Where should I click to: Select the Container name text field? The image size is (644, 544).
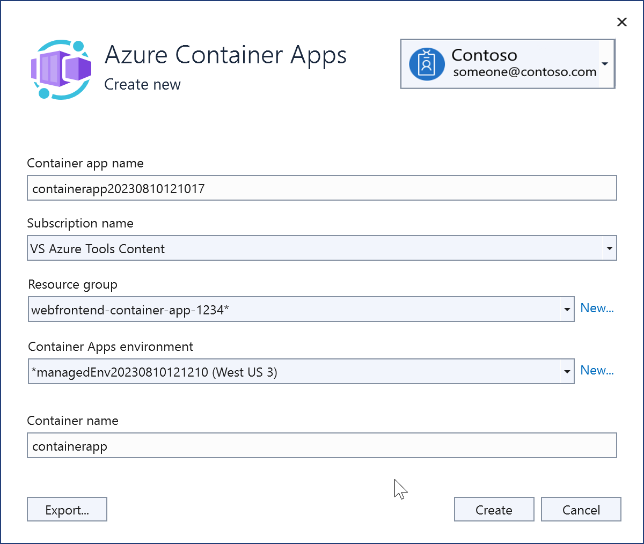322,445
